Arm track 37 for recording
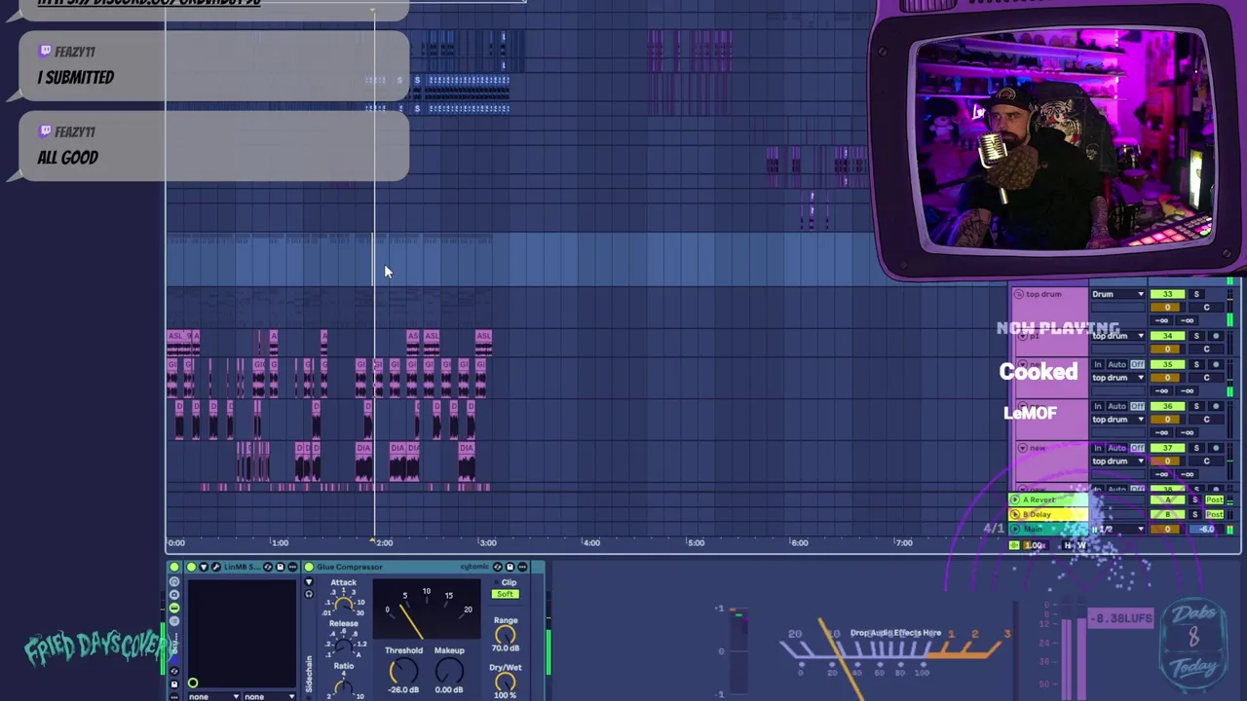Image resolution: width=1247 pixels, height=701 pixels. point(1216,448)
